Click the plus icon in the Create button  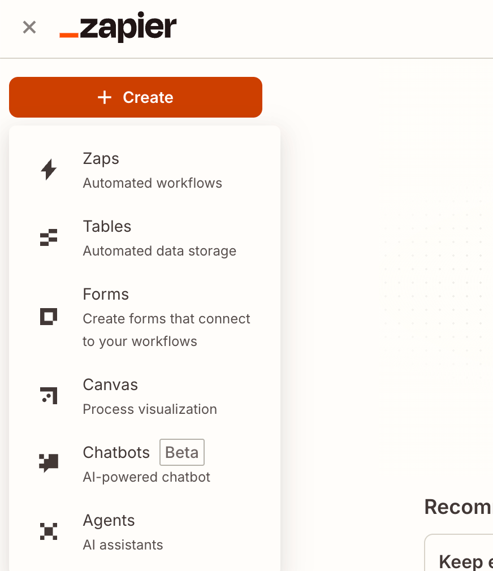(105, 97)
